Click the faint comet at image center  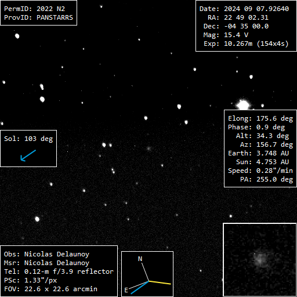(x=148, y=148)
